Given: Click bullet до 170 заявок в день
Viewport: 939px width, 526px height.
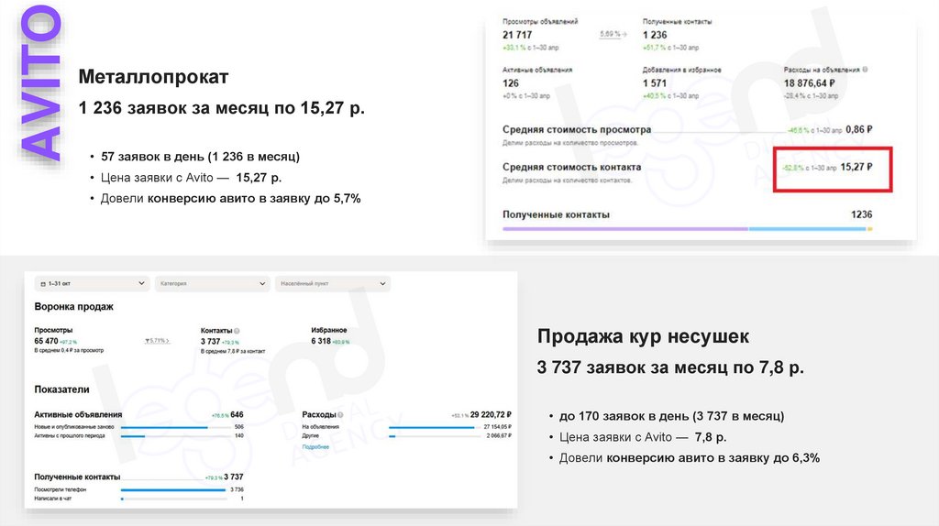Looking at the screenshot, I should coord(671,416).
